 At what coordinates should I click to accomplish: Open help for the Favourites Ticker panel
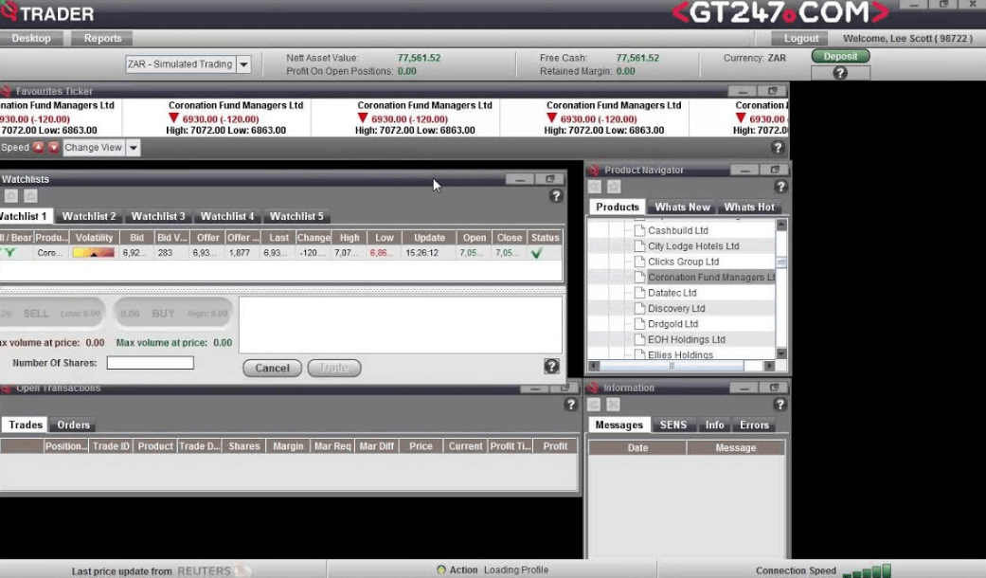pyautogui.click(x=778, y=148)
